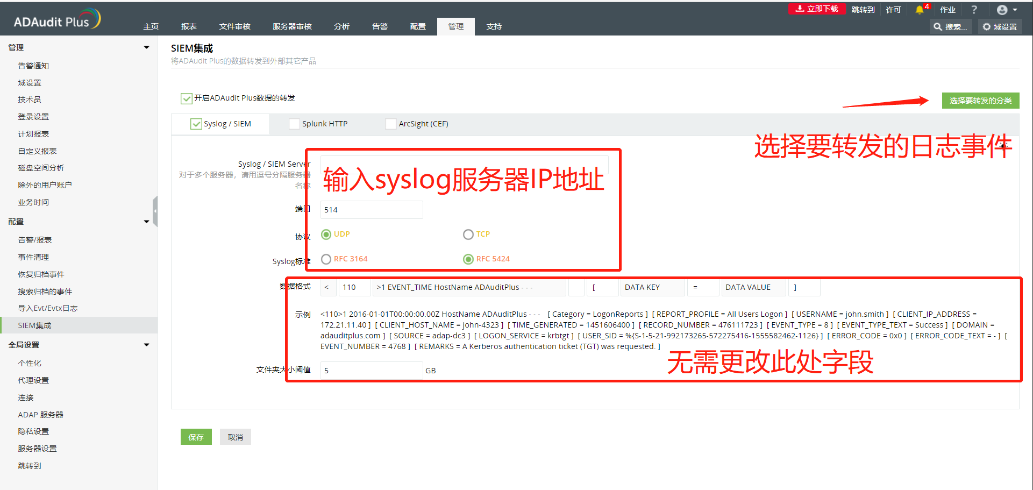This screenshot has height=490, width=1033.
Task: Open the 配置 top tab
Action: click(418, 26)
